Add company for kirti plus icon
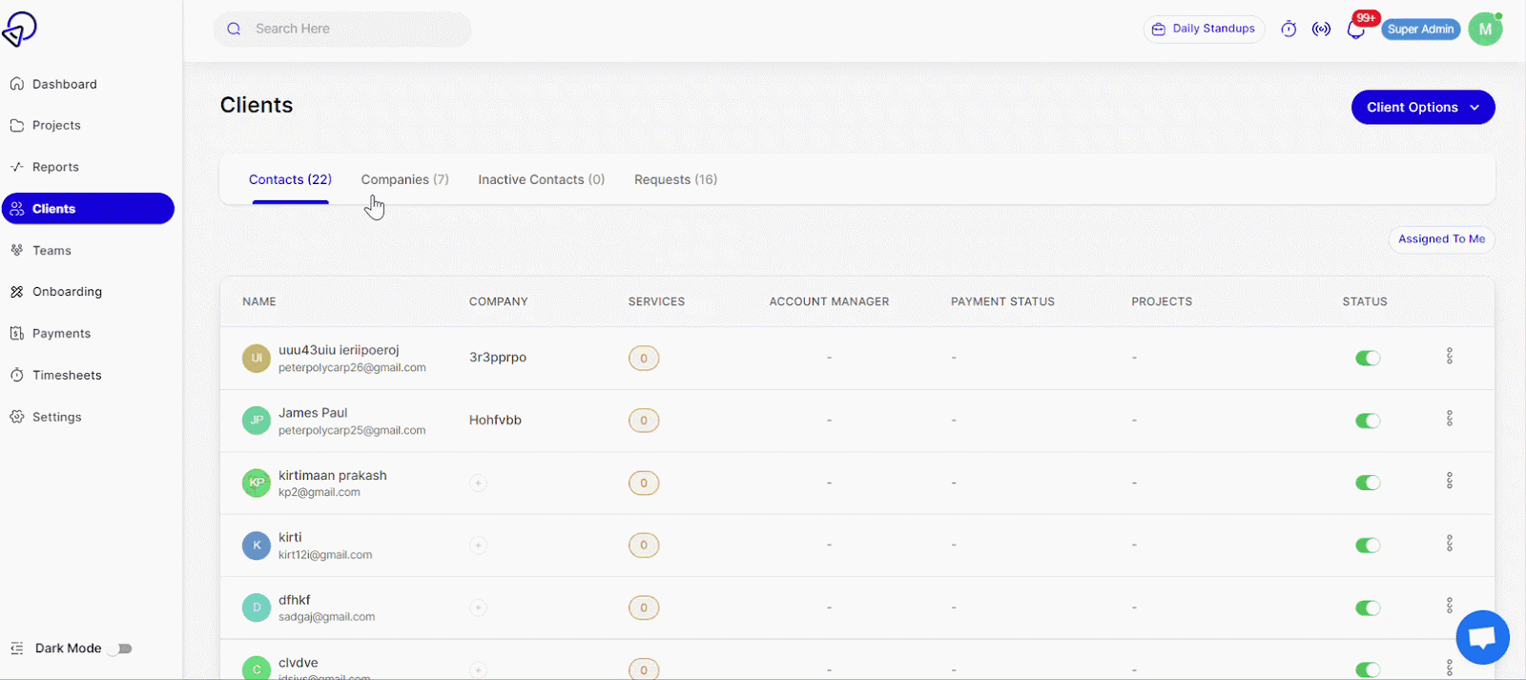1526x680 pixels. (x=478, y=546)
